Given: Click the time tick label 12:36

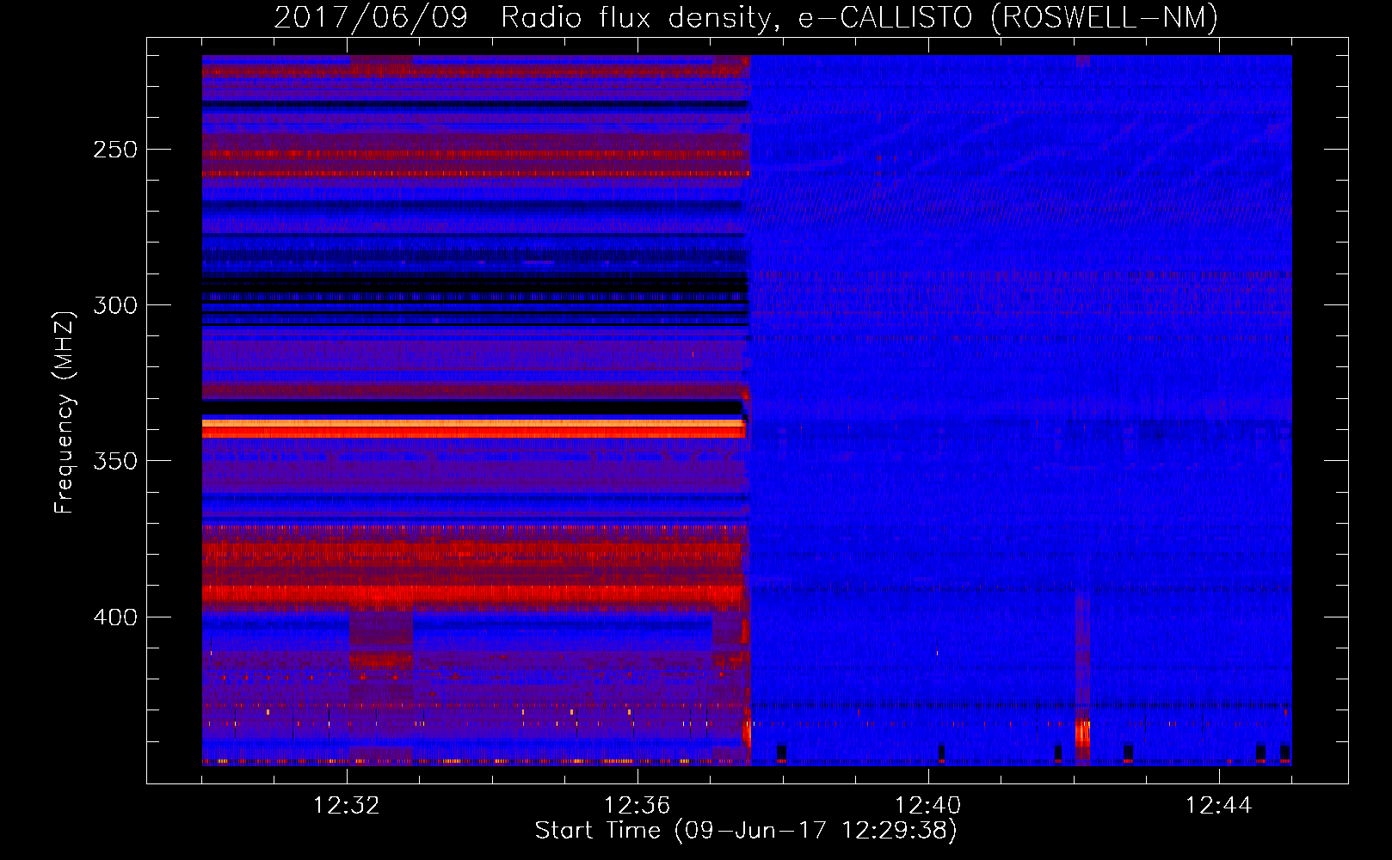Looking at the screenshot, I should 637,806.
